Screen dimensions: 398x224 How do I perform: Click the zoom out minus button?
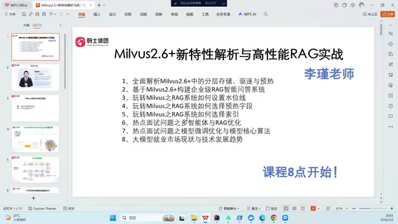pos(354,208)
